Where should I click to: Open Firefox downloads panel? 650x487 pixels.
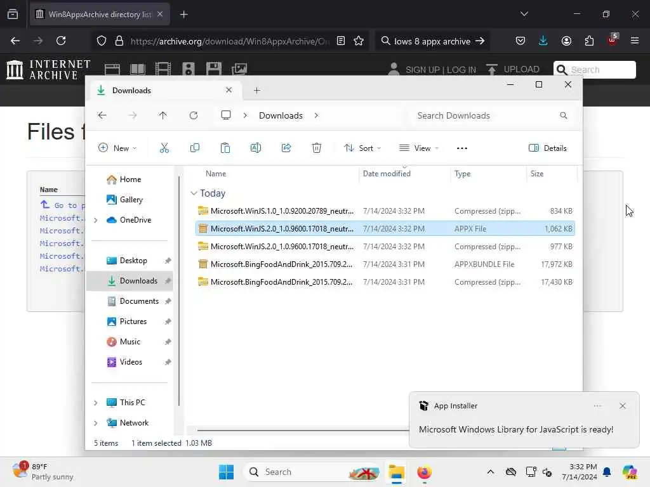click(543, 41)
